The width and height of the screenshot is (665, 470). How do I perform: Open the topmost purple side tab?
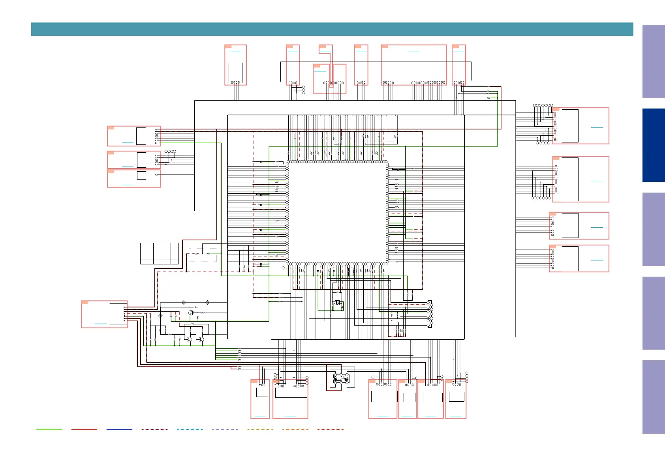tap(654, 62)
